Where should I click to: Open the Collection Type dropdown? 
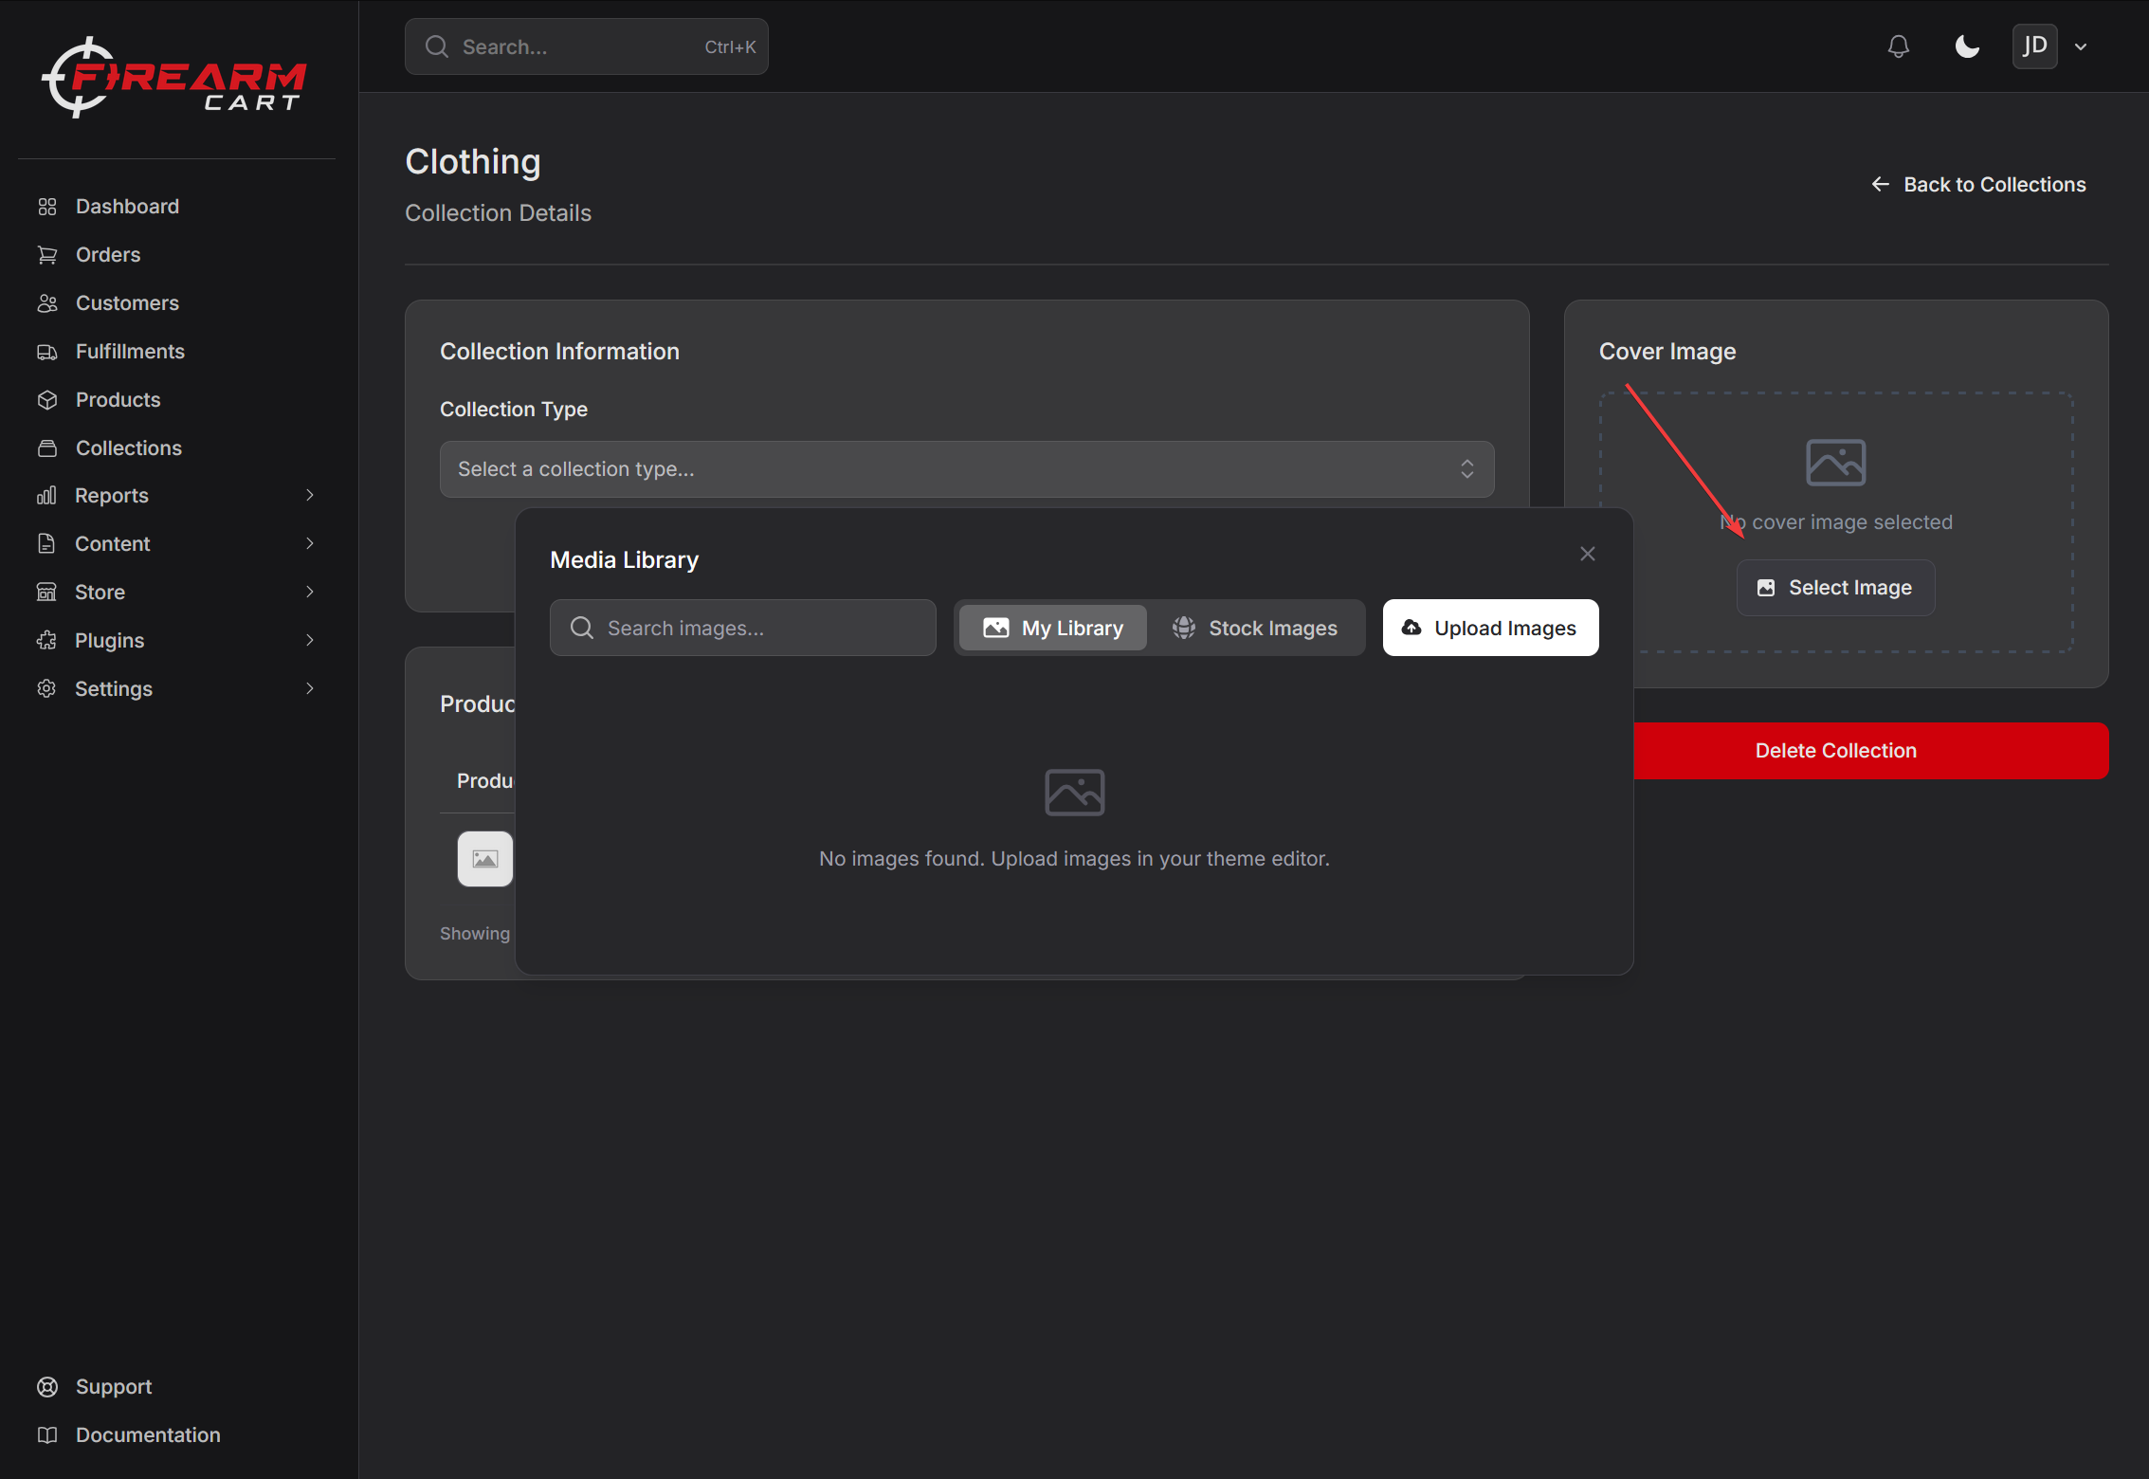967,469
